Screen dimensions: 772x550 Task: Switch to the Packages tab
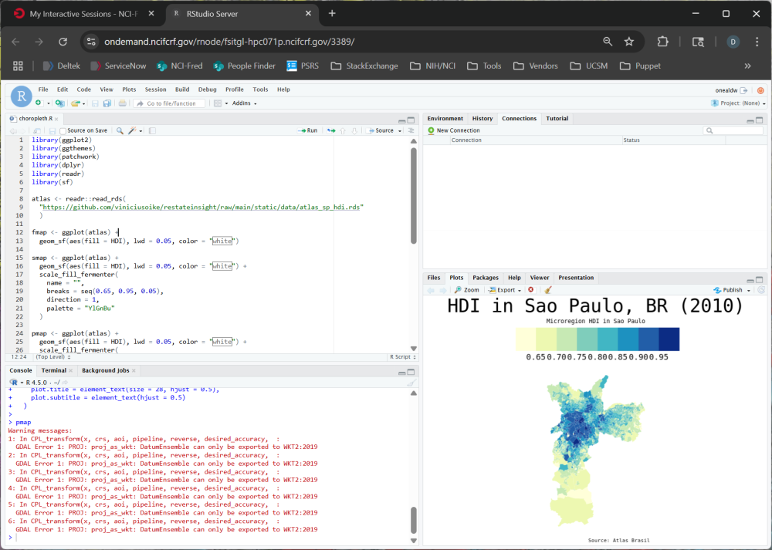coord(486,278)
